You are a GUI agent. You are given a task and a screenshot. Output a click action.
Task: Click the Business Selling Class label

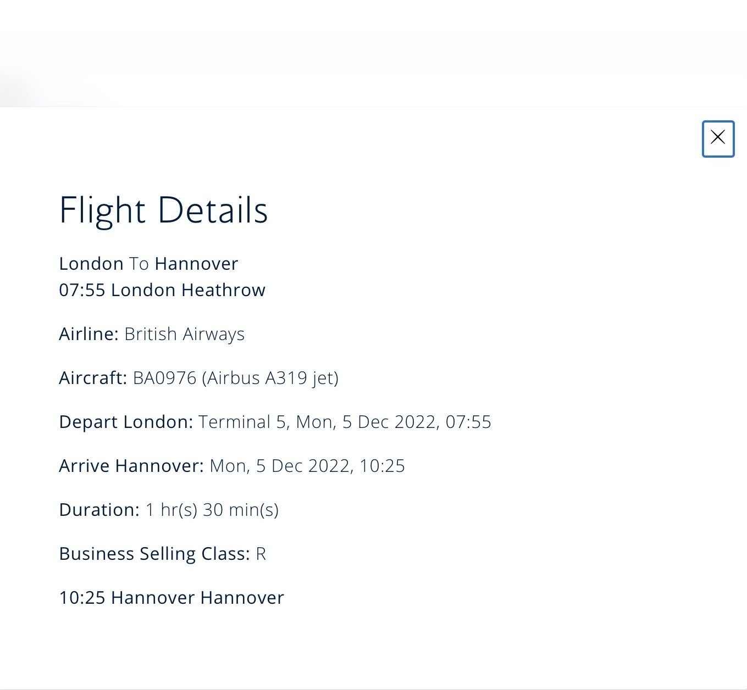tap(154, 553)
